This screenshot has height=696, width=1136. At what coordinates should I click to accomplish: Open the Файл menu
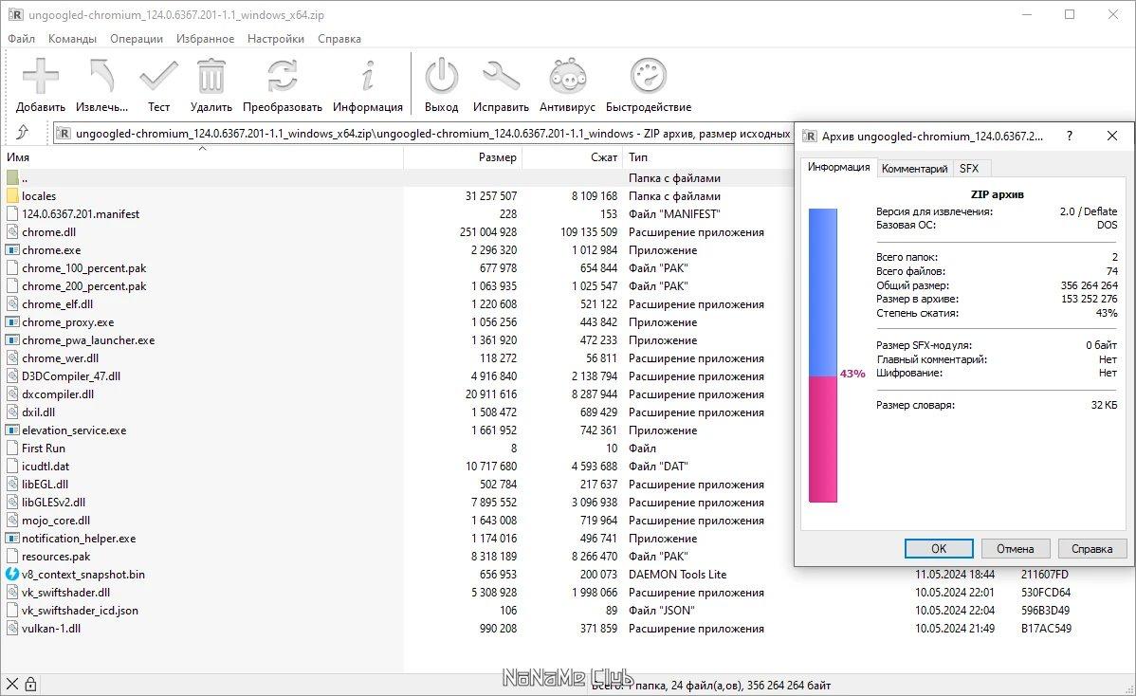pos(21,38)
